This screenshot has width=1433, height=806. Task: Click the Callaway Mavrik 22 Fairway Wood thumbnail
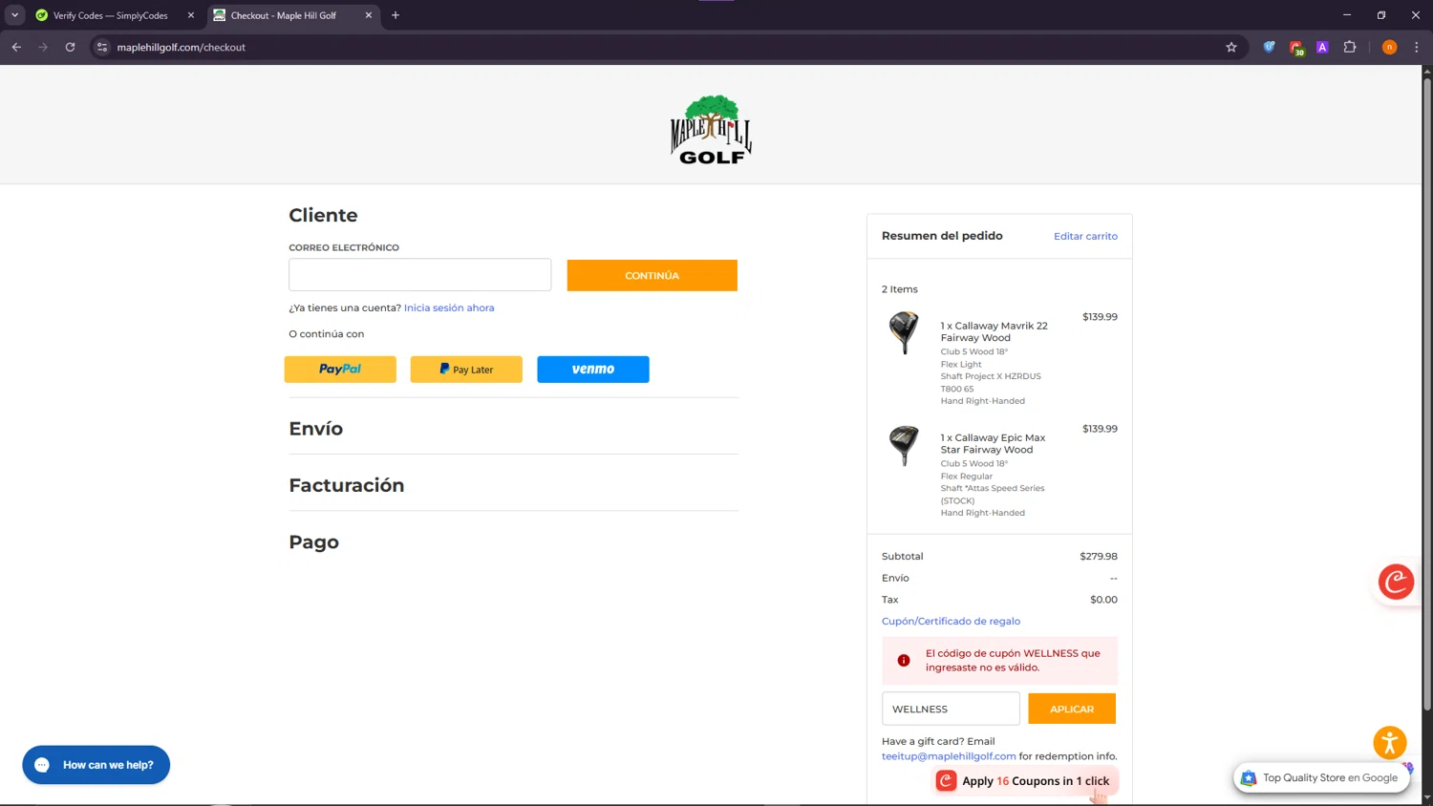pos(904,332)
